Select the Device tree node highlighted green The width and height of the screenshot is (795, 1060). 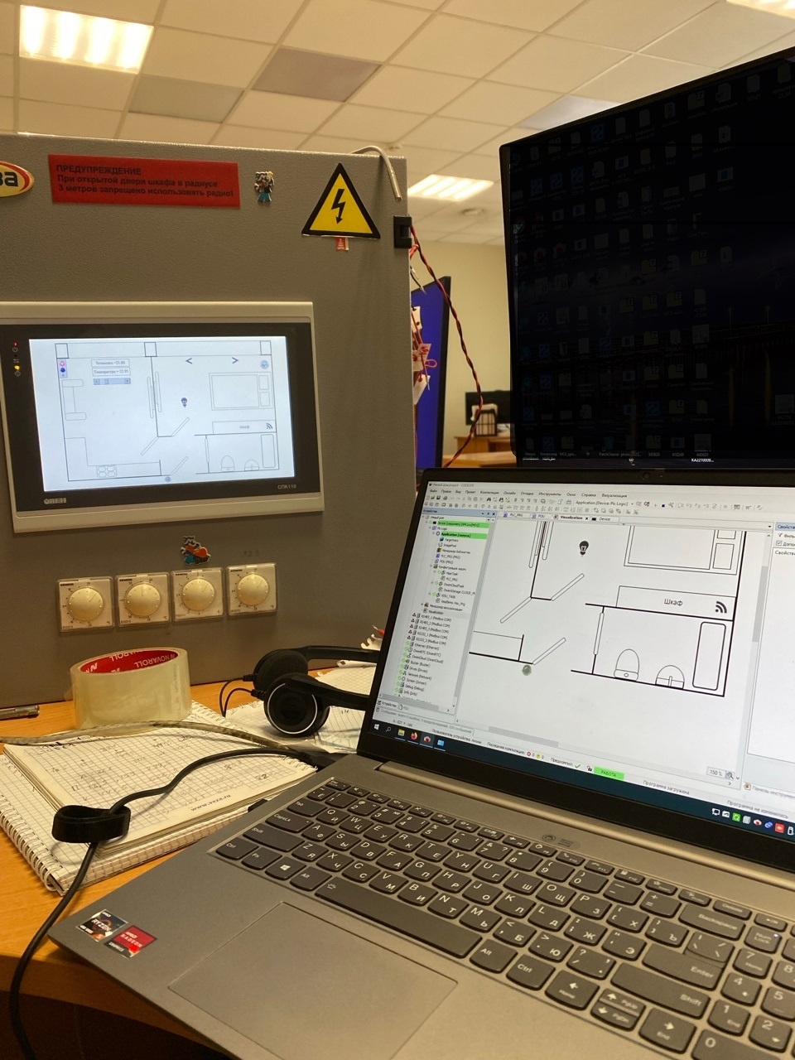464,524
